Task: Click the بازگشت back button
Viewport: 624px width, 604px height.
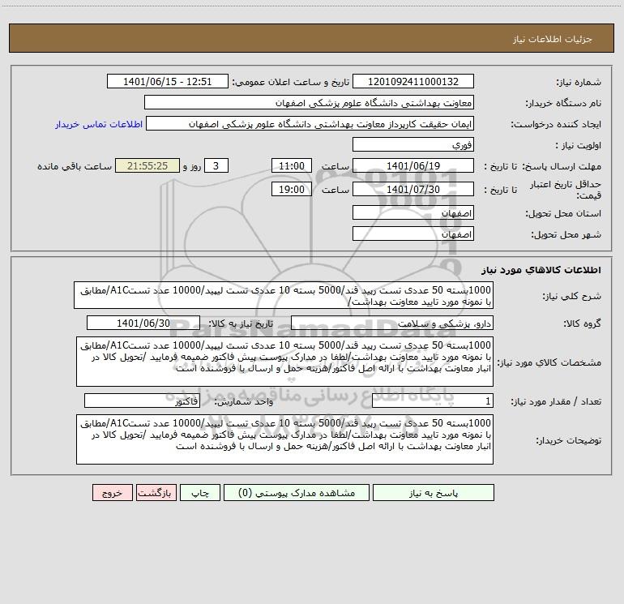Action: point(156,493)
